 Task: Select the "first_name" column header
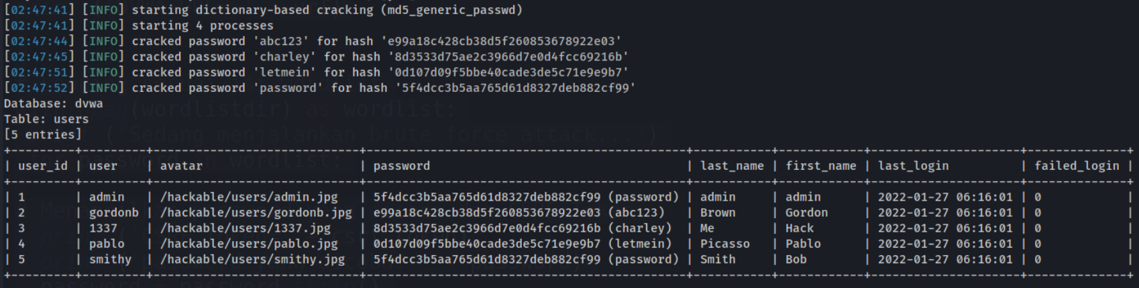pyautogui.click(x=821, y=166)
